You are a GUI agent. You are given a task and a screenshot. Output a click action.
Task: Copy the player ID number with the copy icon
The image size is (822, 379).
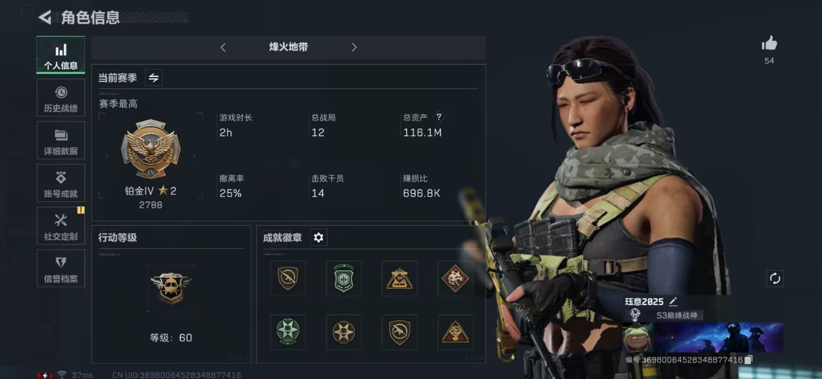(748, 360)
